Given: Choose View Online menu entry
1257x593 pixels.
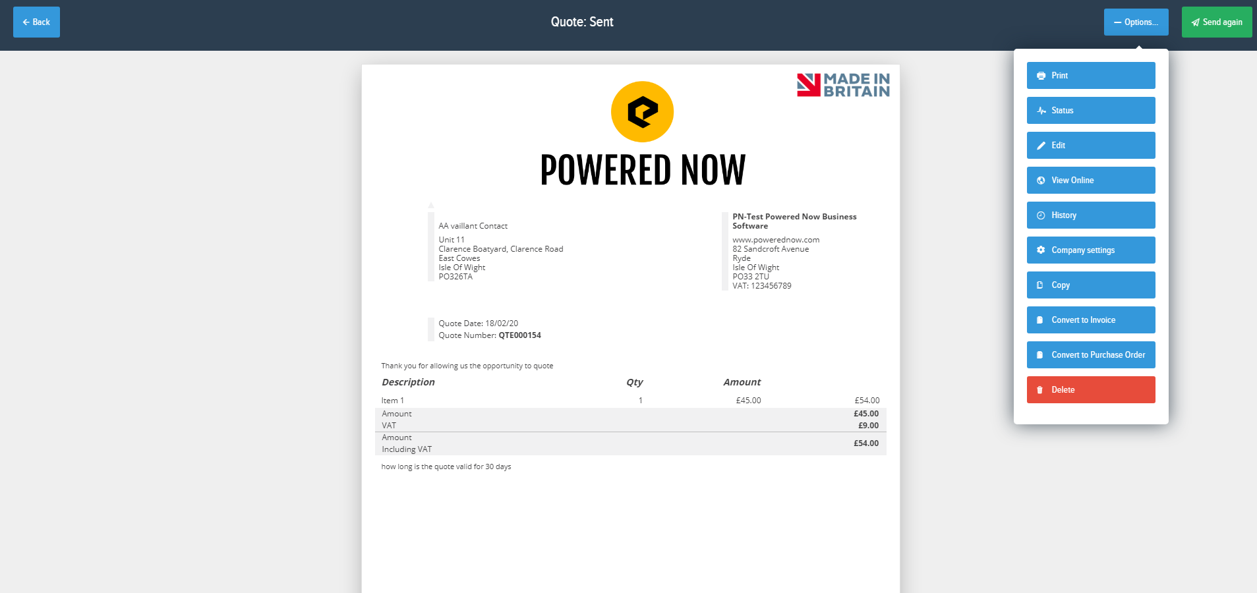Looking at the screenshot, I should pos(1091,181).
